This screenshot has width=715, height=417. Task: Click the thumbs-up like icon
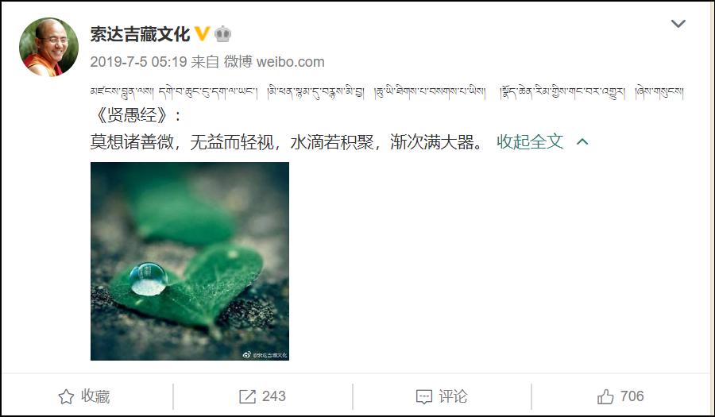click(605, 396)
